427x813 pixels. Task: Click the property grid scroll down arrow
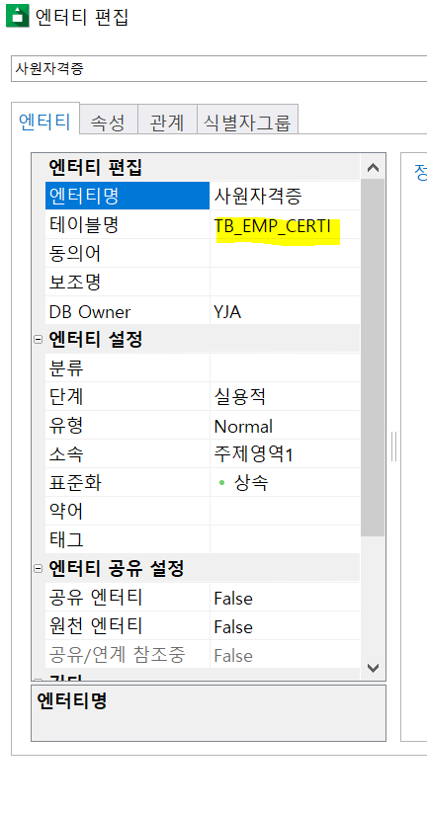pyautogui.click(x=373, y=668)
